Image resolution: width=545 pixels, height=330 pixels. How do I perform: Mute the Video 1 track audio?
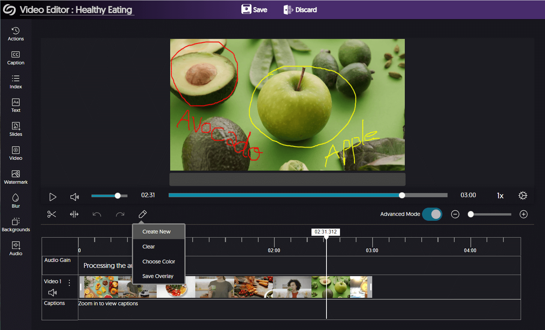53,293
